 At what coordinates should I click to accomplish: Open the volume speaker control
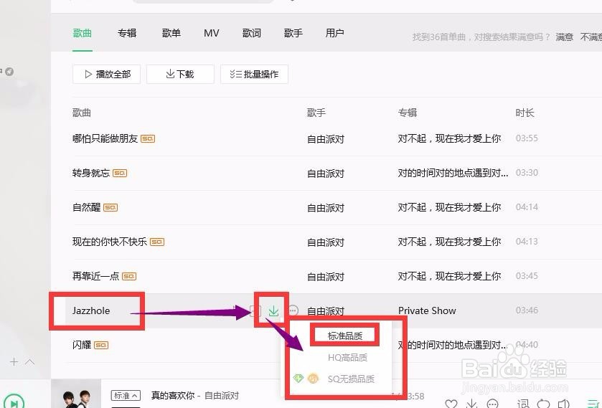[563, 403]
